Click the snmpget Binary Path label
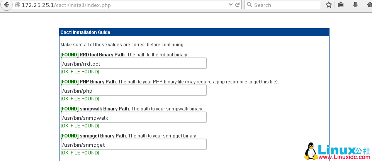The height and width of the screenshot is (161, 372). (103, 136)
